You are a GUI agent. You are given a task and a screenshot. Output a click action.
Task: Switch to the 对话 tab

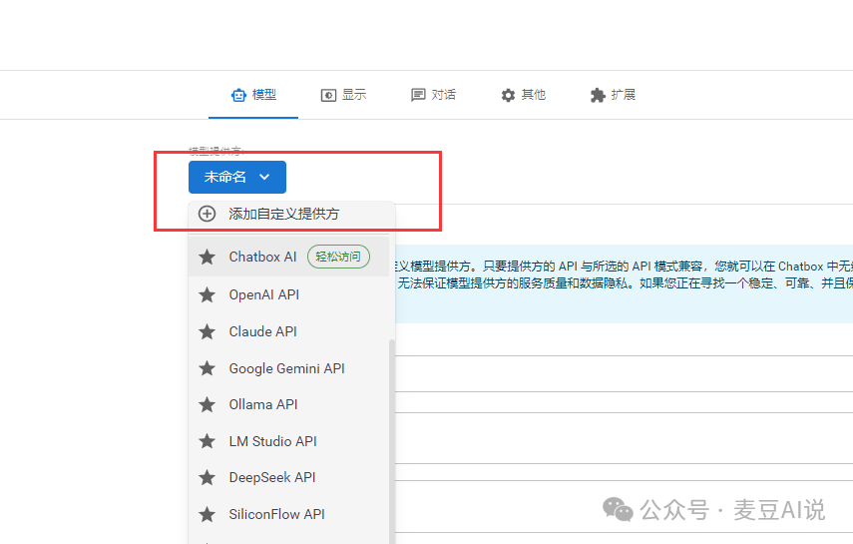point(433,95)
